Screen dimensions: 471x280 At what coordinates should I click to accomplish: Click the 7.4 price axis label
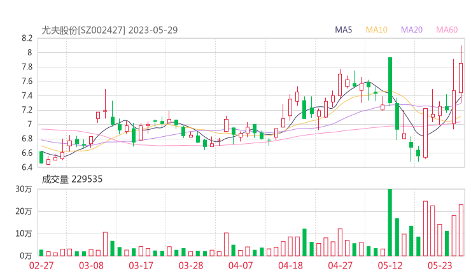coord(27,95)
